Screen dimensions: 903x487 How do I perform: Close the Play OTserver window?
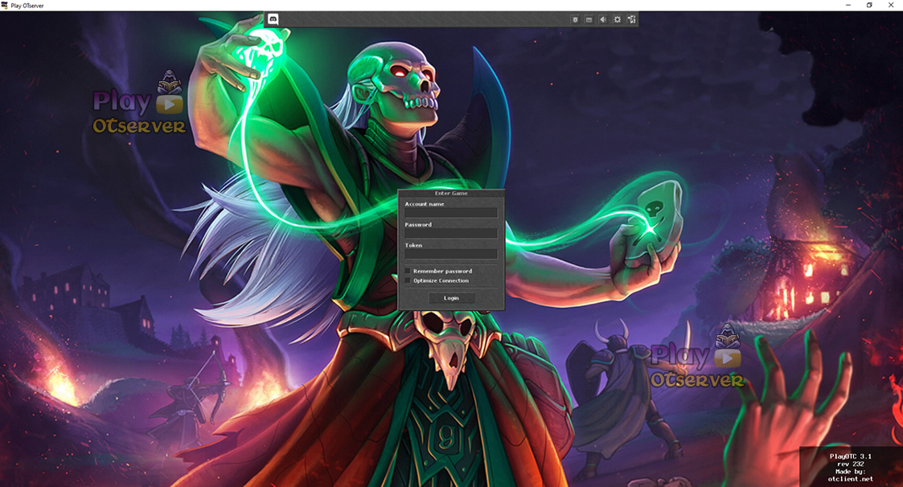(x=891, y=5)
